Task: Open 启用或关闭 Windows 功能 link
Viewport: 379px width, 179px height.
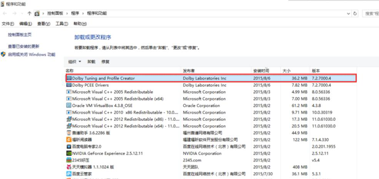Action: point(32,54)
